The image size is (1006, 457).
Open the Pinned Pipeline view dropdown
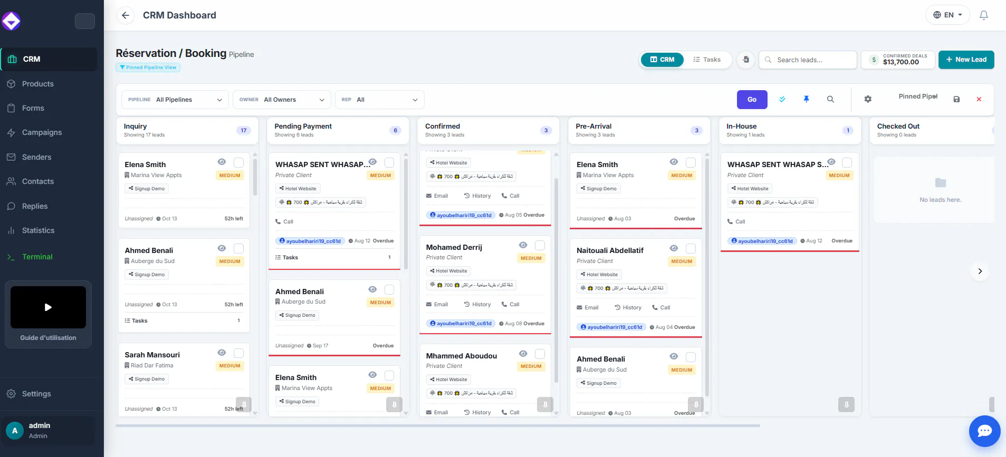pos(918,96)
